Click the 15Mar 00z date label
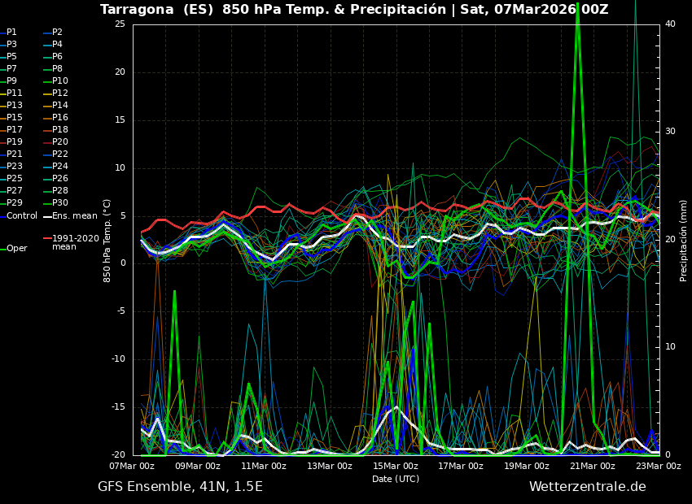Image resolution: width=692 pixels, height=504 pixels. (x=396, y=466)
